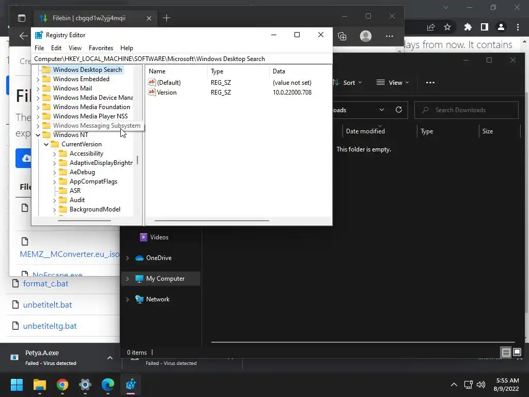The height and width of the screenshot is (397, 529).
Task: Toggle Edge vertical tabs button
Action: point(22,18)
